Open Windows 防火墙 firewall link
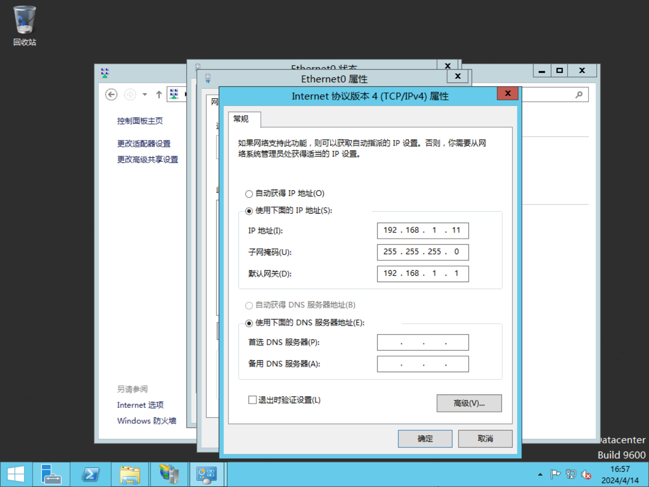The width and height of the screenshot is (649, 487). (146, 421)
